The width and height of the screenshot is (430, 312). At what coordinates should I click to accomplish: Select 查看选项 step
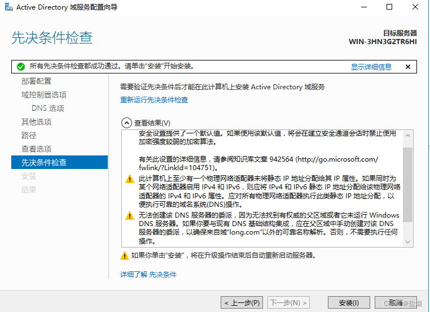tap(37, 149)
